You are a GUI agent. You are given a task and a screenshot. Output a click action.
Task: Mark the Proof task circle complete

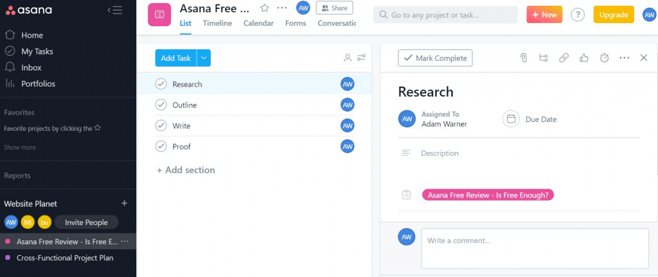click(x=161, y=146)
